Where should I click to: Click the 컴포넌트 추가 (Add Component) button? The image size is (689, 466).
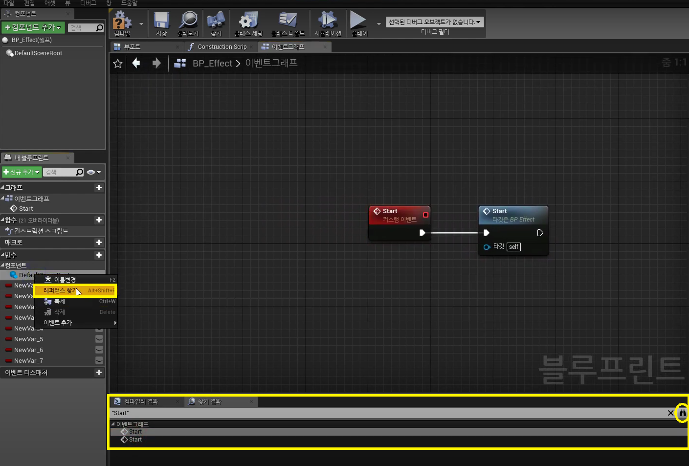click(33, 27)
